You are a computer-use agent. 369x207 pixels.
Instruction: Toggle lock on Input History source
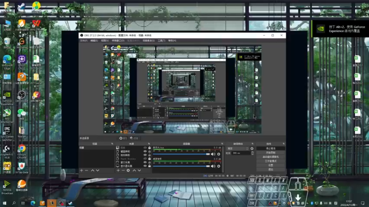pos(149,159)
